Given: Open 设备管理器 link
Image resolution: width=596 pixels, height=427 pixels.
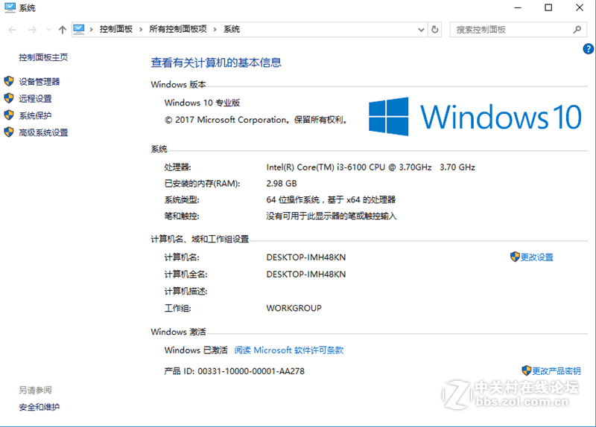Looking at the screenshot, I should (39, 82).
